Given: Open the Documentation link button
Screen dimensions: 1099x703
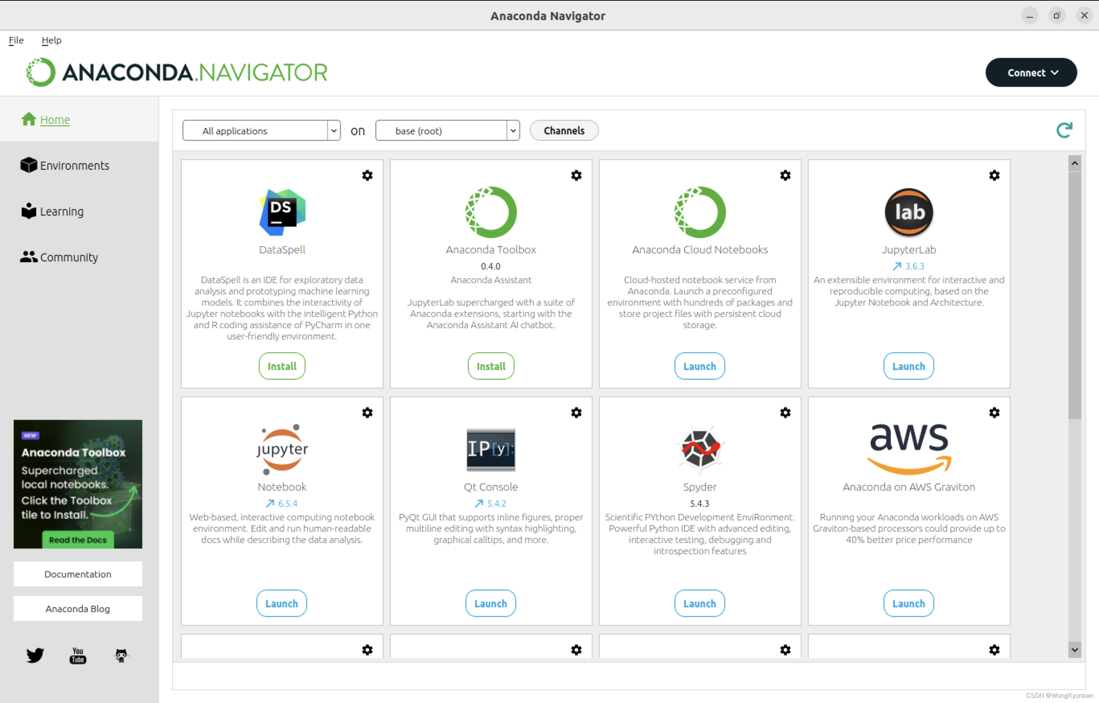Looking at the screenshot, I should [x=78, y=574].
